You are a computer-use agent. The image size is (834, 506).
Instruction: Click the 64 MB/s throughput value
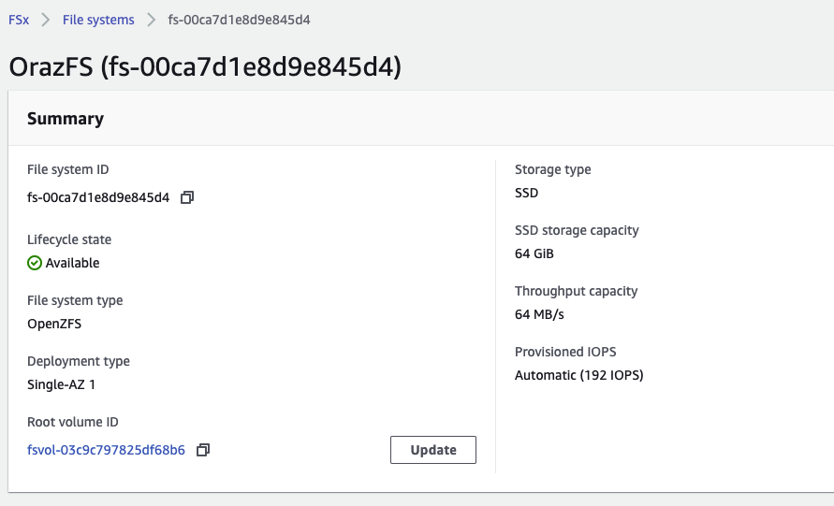[539, 314]
